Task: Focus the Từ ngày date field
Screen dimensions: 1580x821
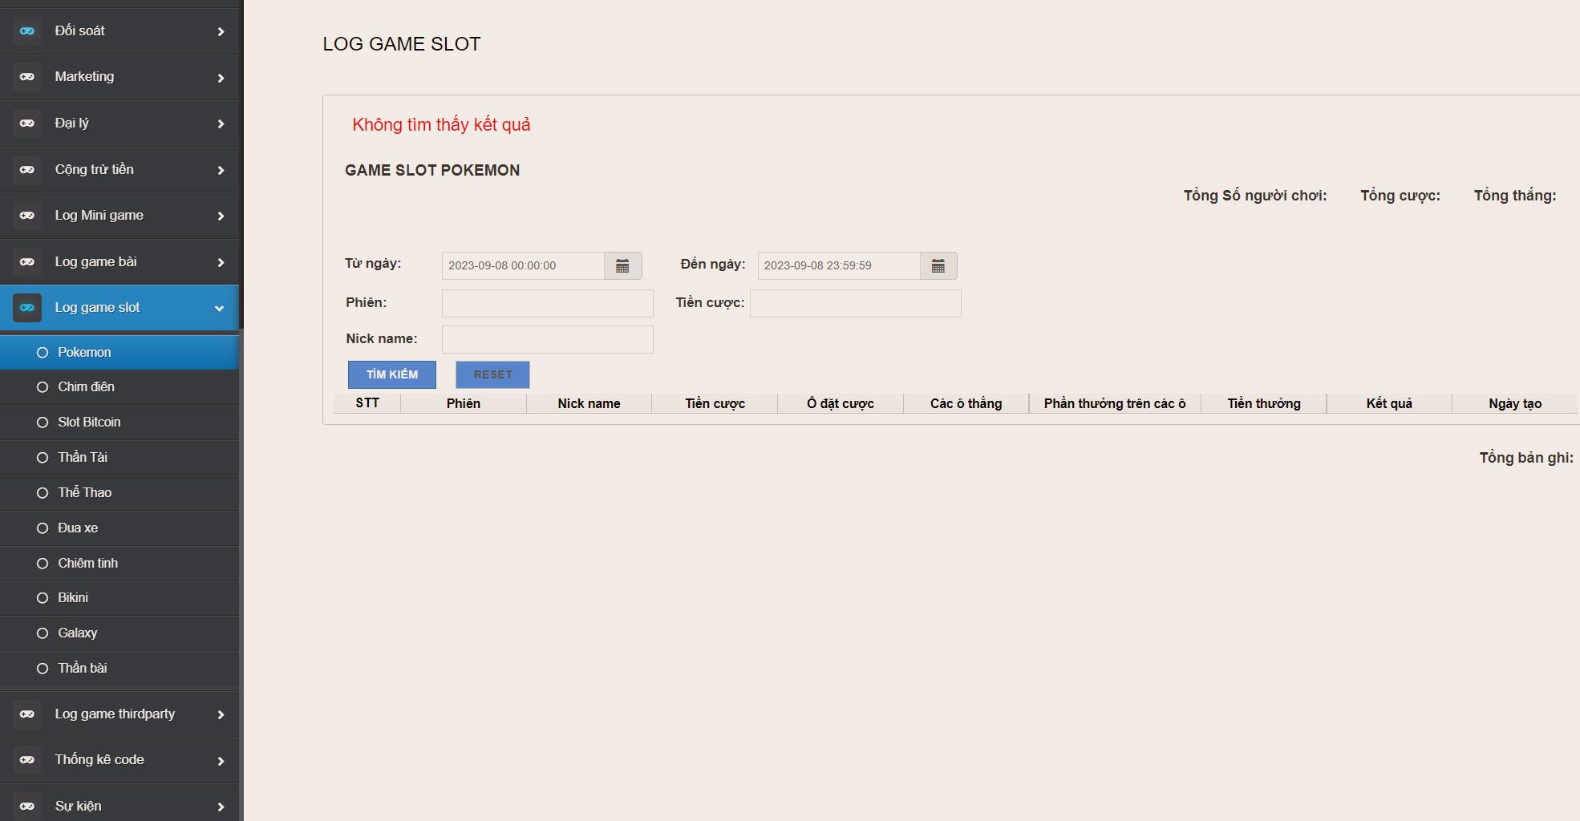Action: (x=523, y=266)
